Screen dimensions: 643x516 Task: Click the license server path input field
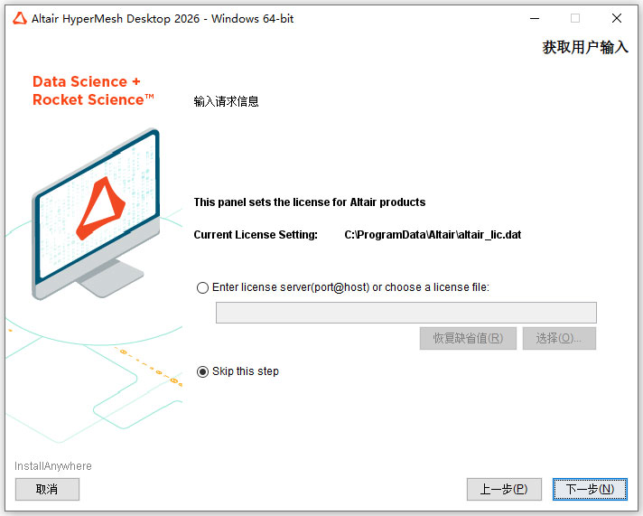[x=406, y=313]
